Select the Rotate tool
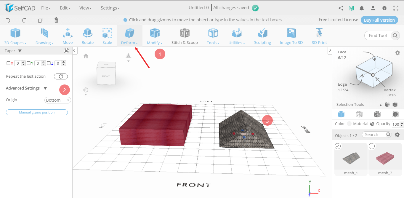 coord(87,36)
